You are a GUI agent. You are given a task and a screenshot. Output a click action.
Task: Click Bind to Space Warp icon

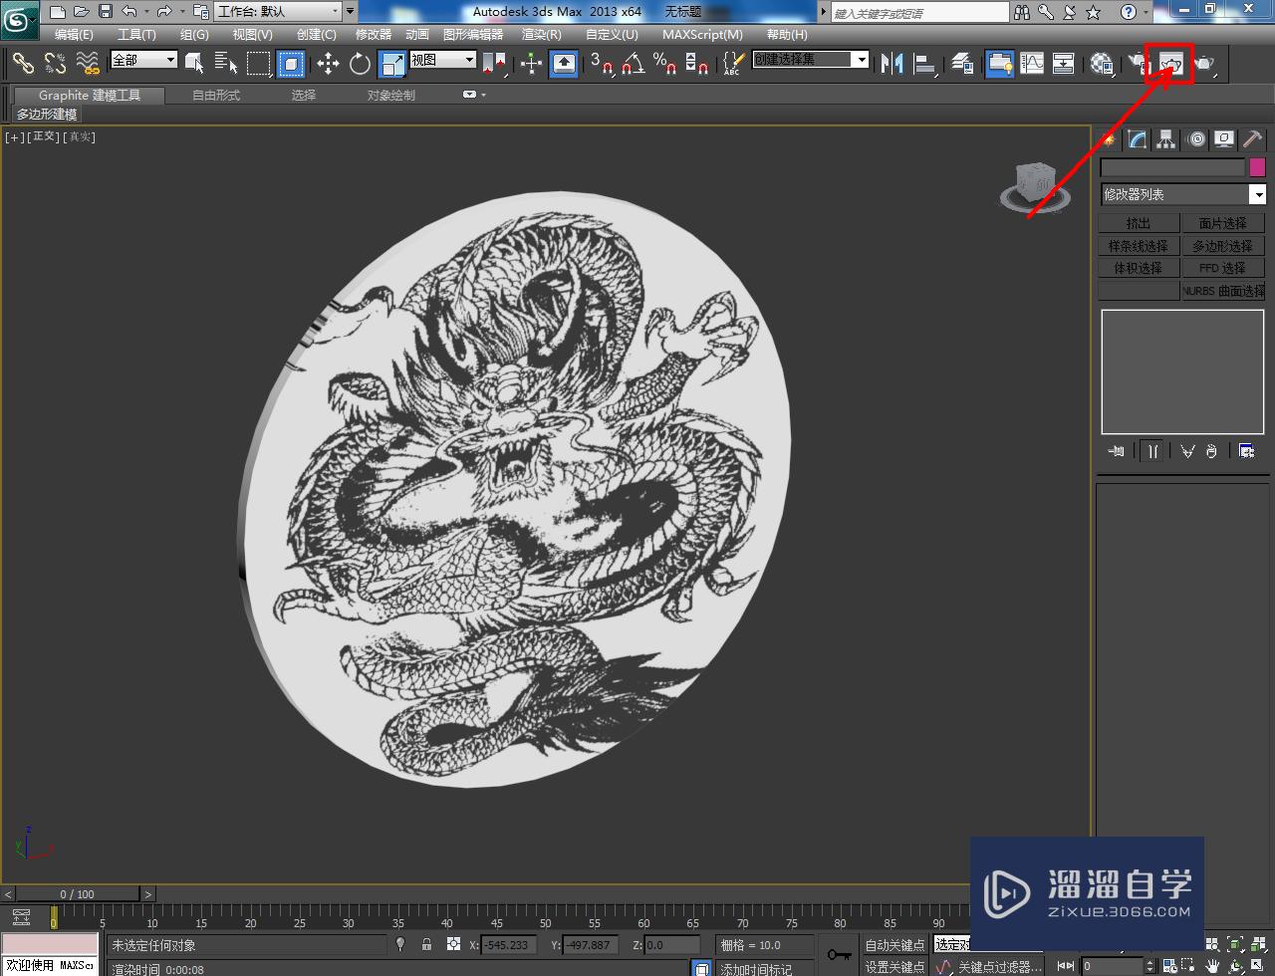tap(88, 64)
